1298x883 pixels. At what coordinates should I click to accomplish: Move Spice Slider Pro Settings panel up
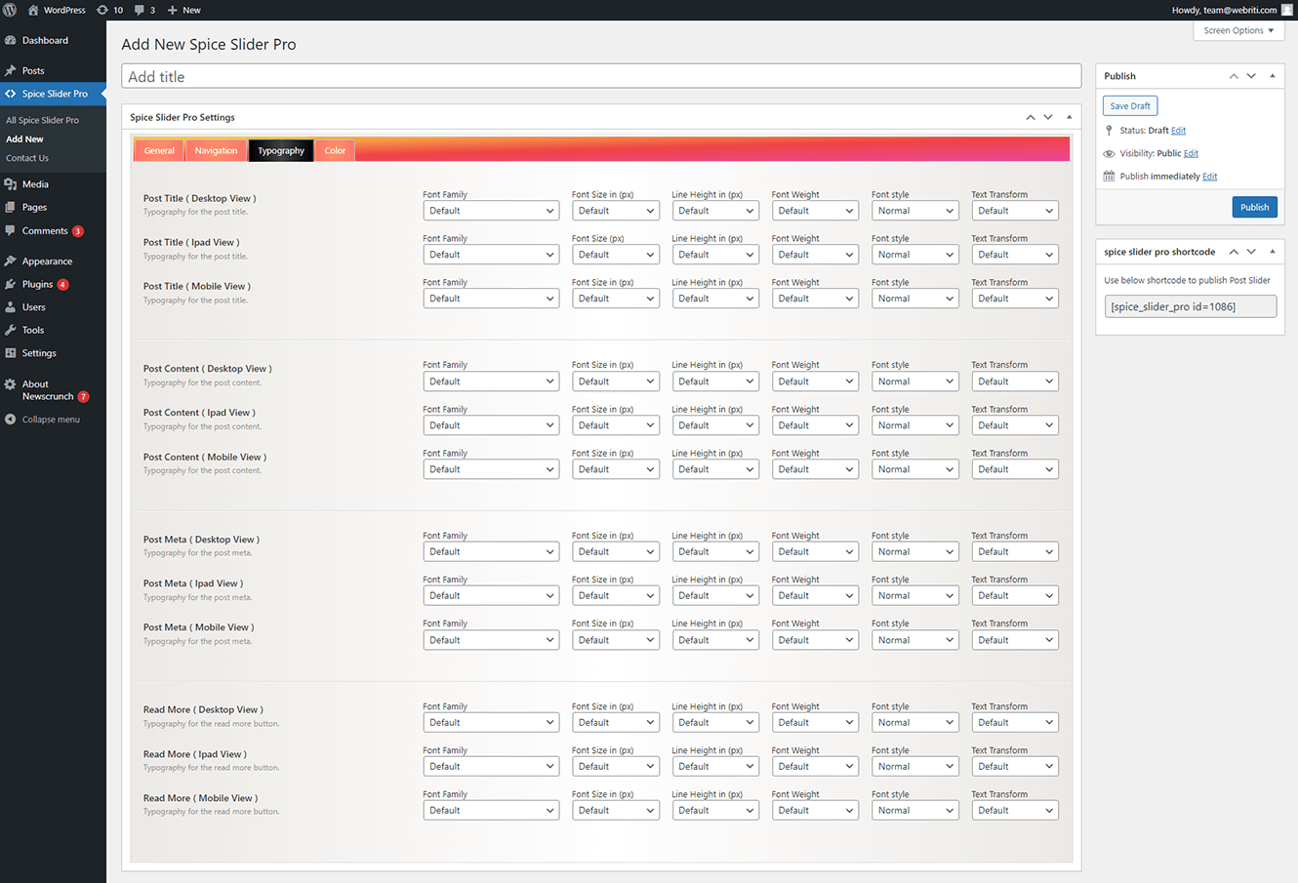point(1031,117)
